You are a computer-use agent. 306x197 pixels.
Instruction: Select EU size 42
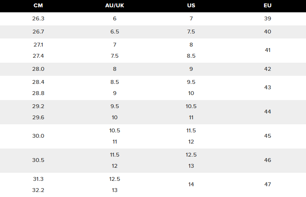(x=268, y=69)
